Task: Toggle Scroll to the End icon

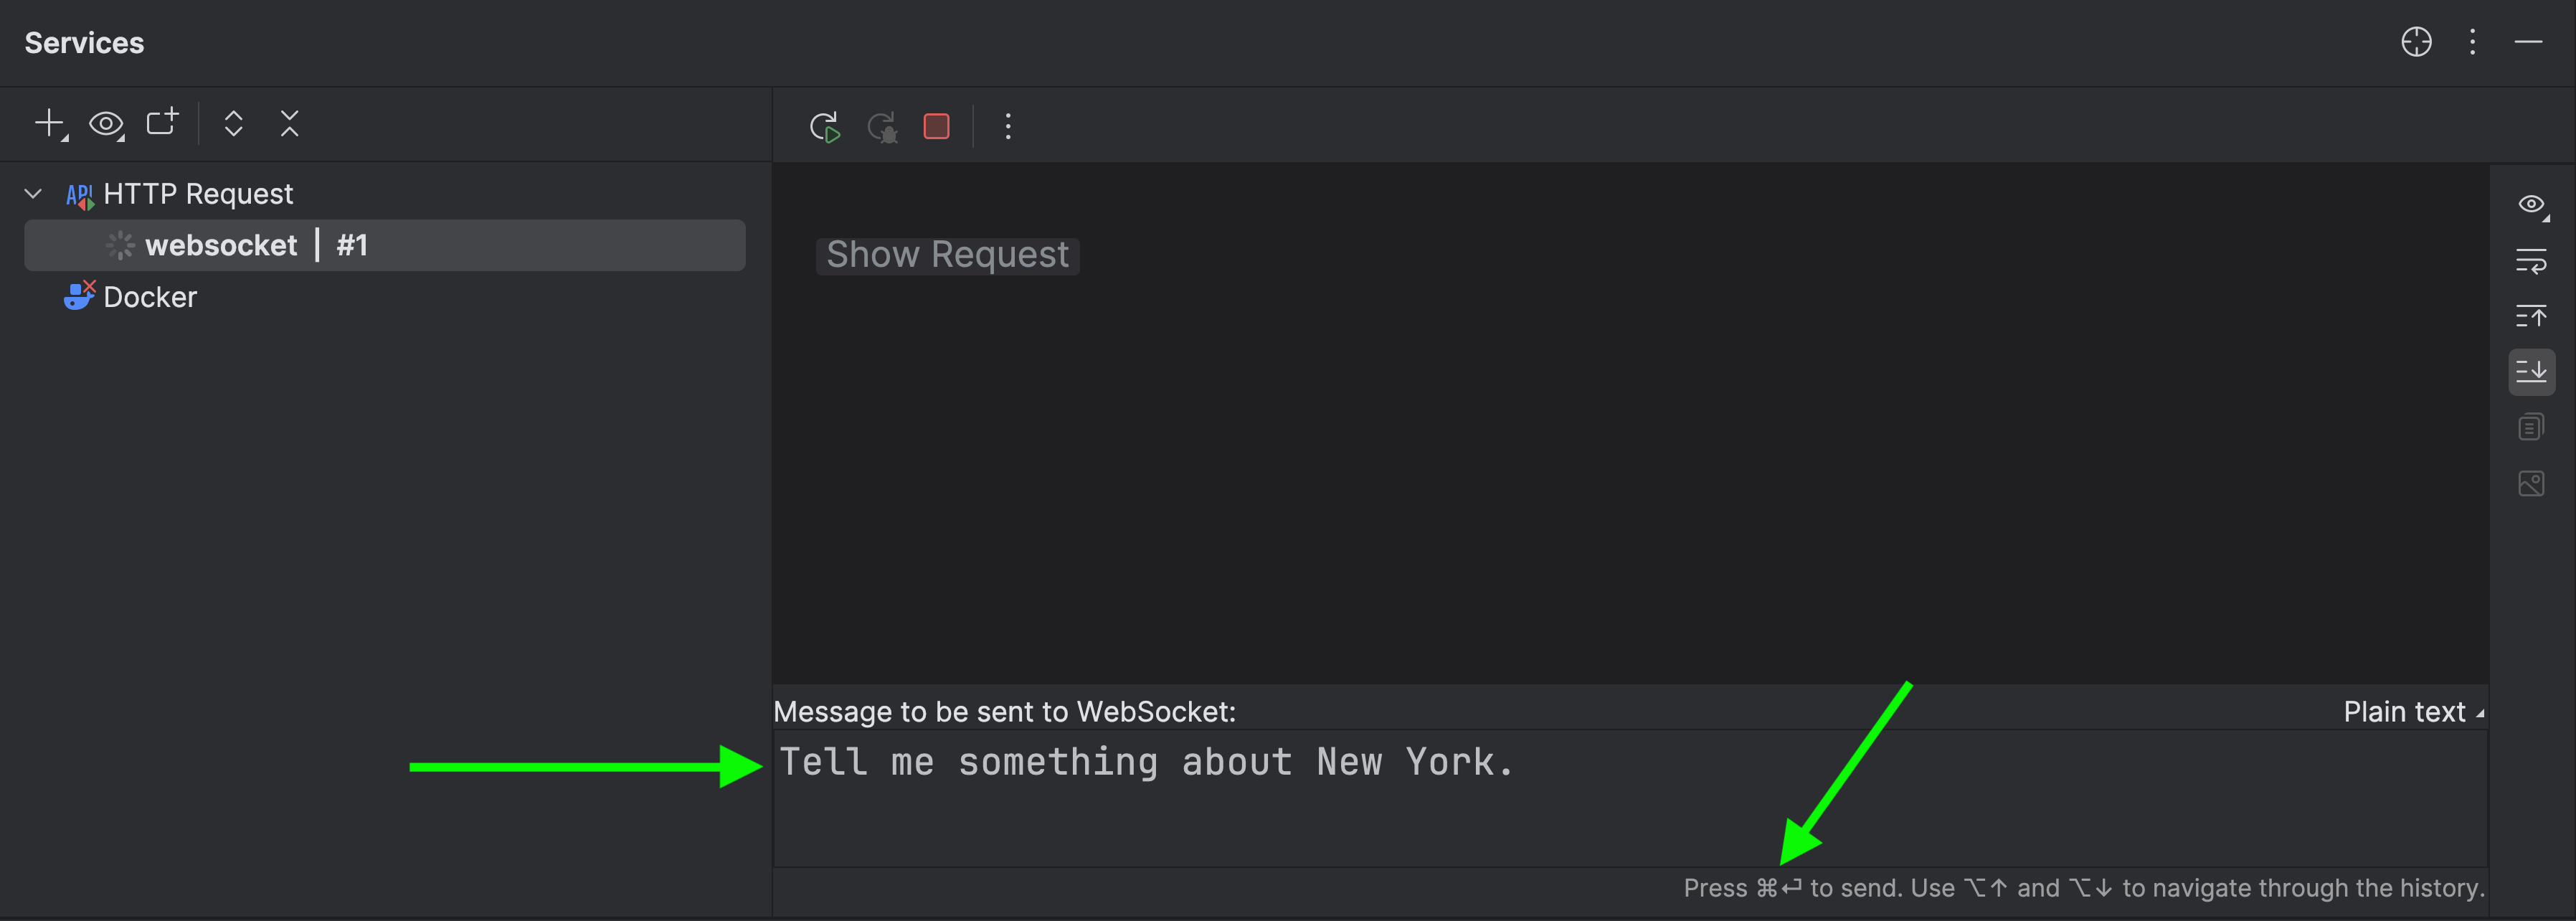Action: 2531,372
